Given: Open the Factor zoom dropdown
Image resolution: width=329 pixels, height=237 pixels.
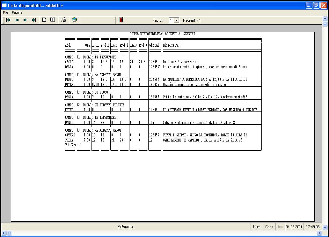Looking at the screenshot, I should (177, 20).
